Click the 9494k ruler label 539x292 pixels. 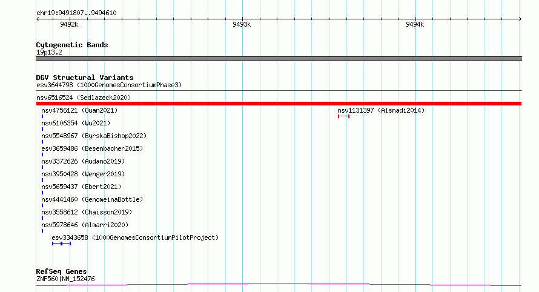(415, 24)
